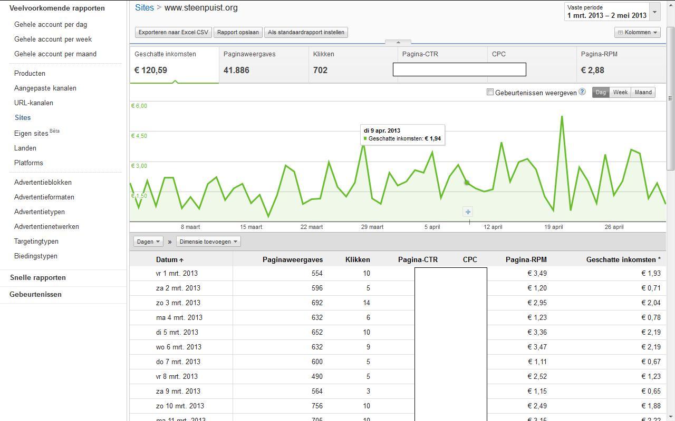Click the plus marker on the chart
Screen dimensions: 675x421
coord(468,212)
